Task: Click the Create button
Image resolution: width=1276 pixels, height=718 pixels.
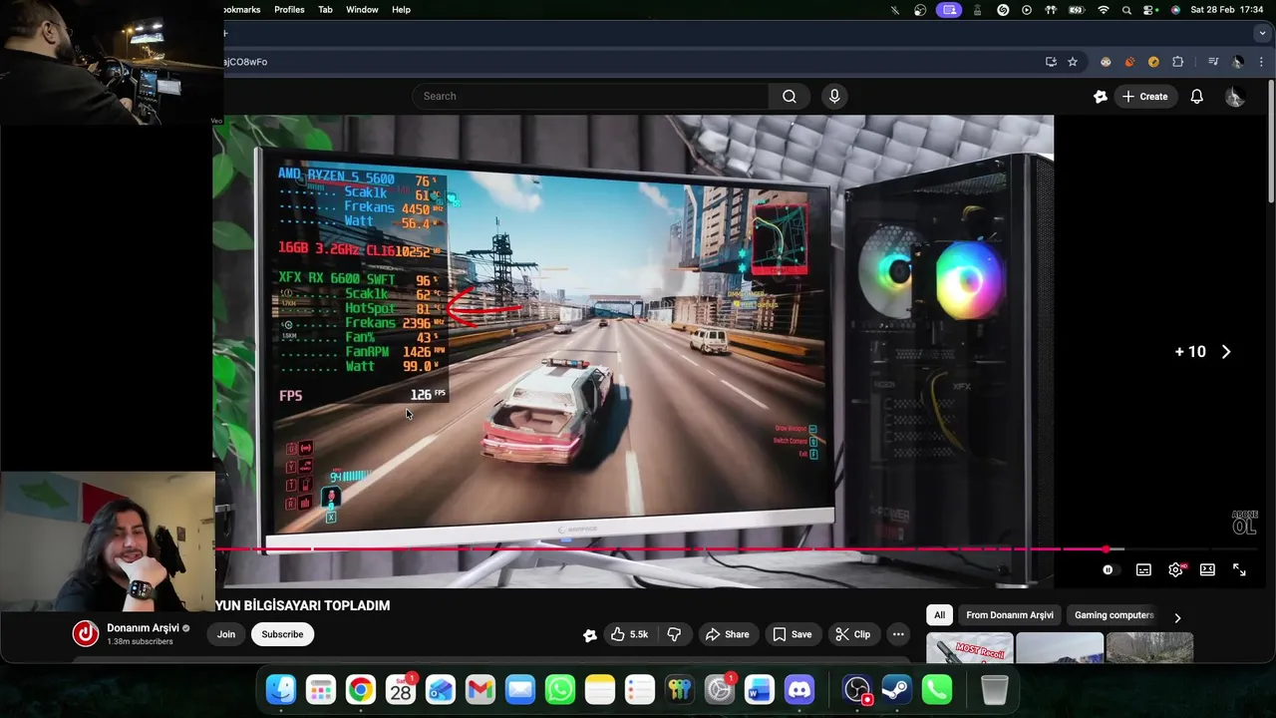Action: coord(1144,97)
